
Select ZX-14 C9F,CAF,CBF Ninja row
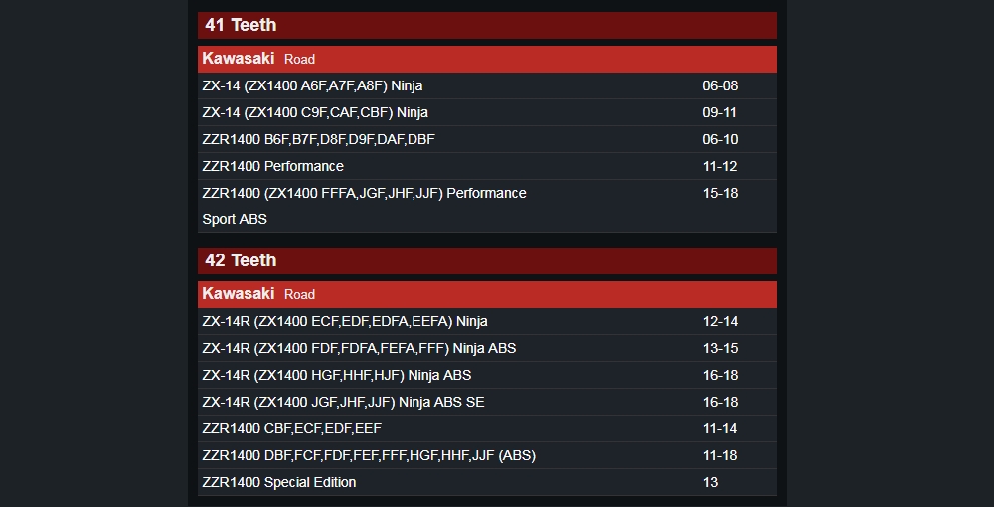pyautogui.click(x=487, y=112)
